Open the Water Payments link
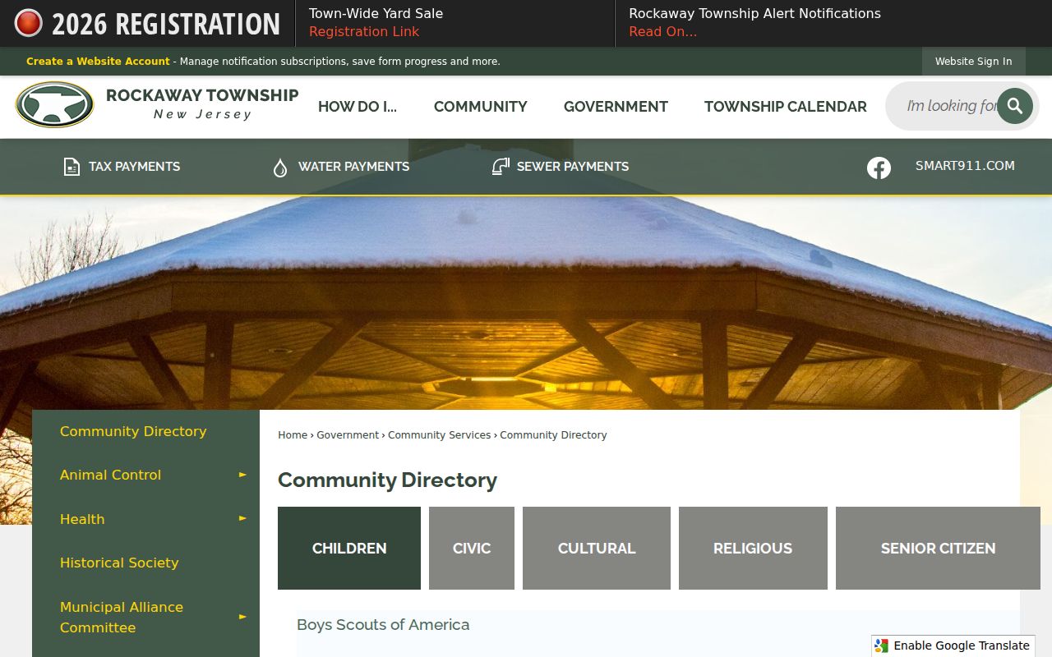This screenshot has width=1052, height=657. coord(353,167)
